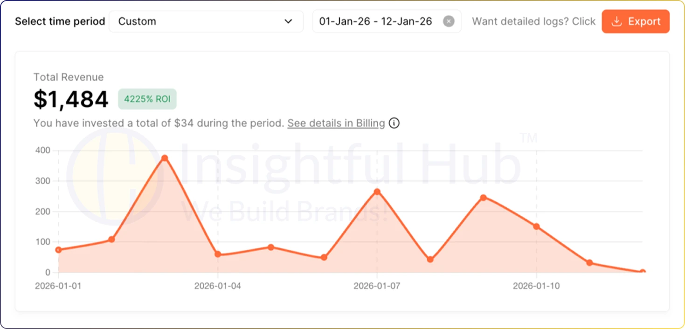This screenshot has height=329, width=685.
Task: Click the 4225% ROI badge
Action: click(x=147, y=99)
